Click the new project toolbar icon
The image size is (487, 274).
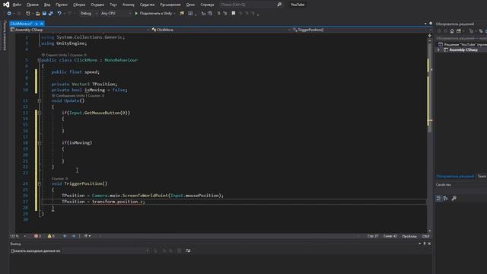pyautogui.click(x=28, y=14)
